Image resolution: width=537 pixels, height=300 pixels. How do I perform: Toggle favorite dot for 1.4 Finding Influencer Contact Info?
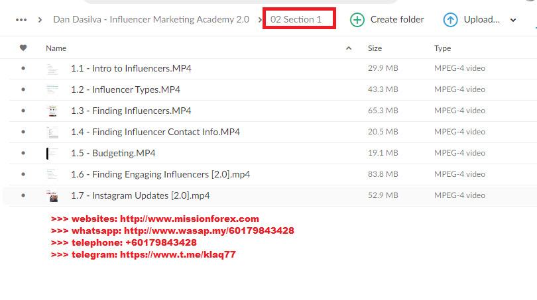click(24, 132)
